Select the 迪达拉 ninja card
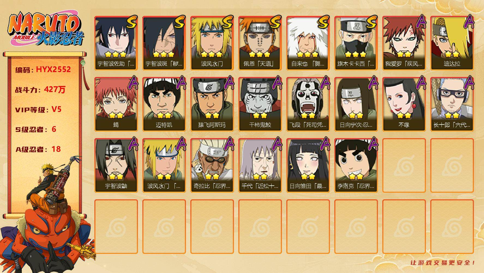 [x=452, y=43]
